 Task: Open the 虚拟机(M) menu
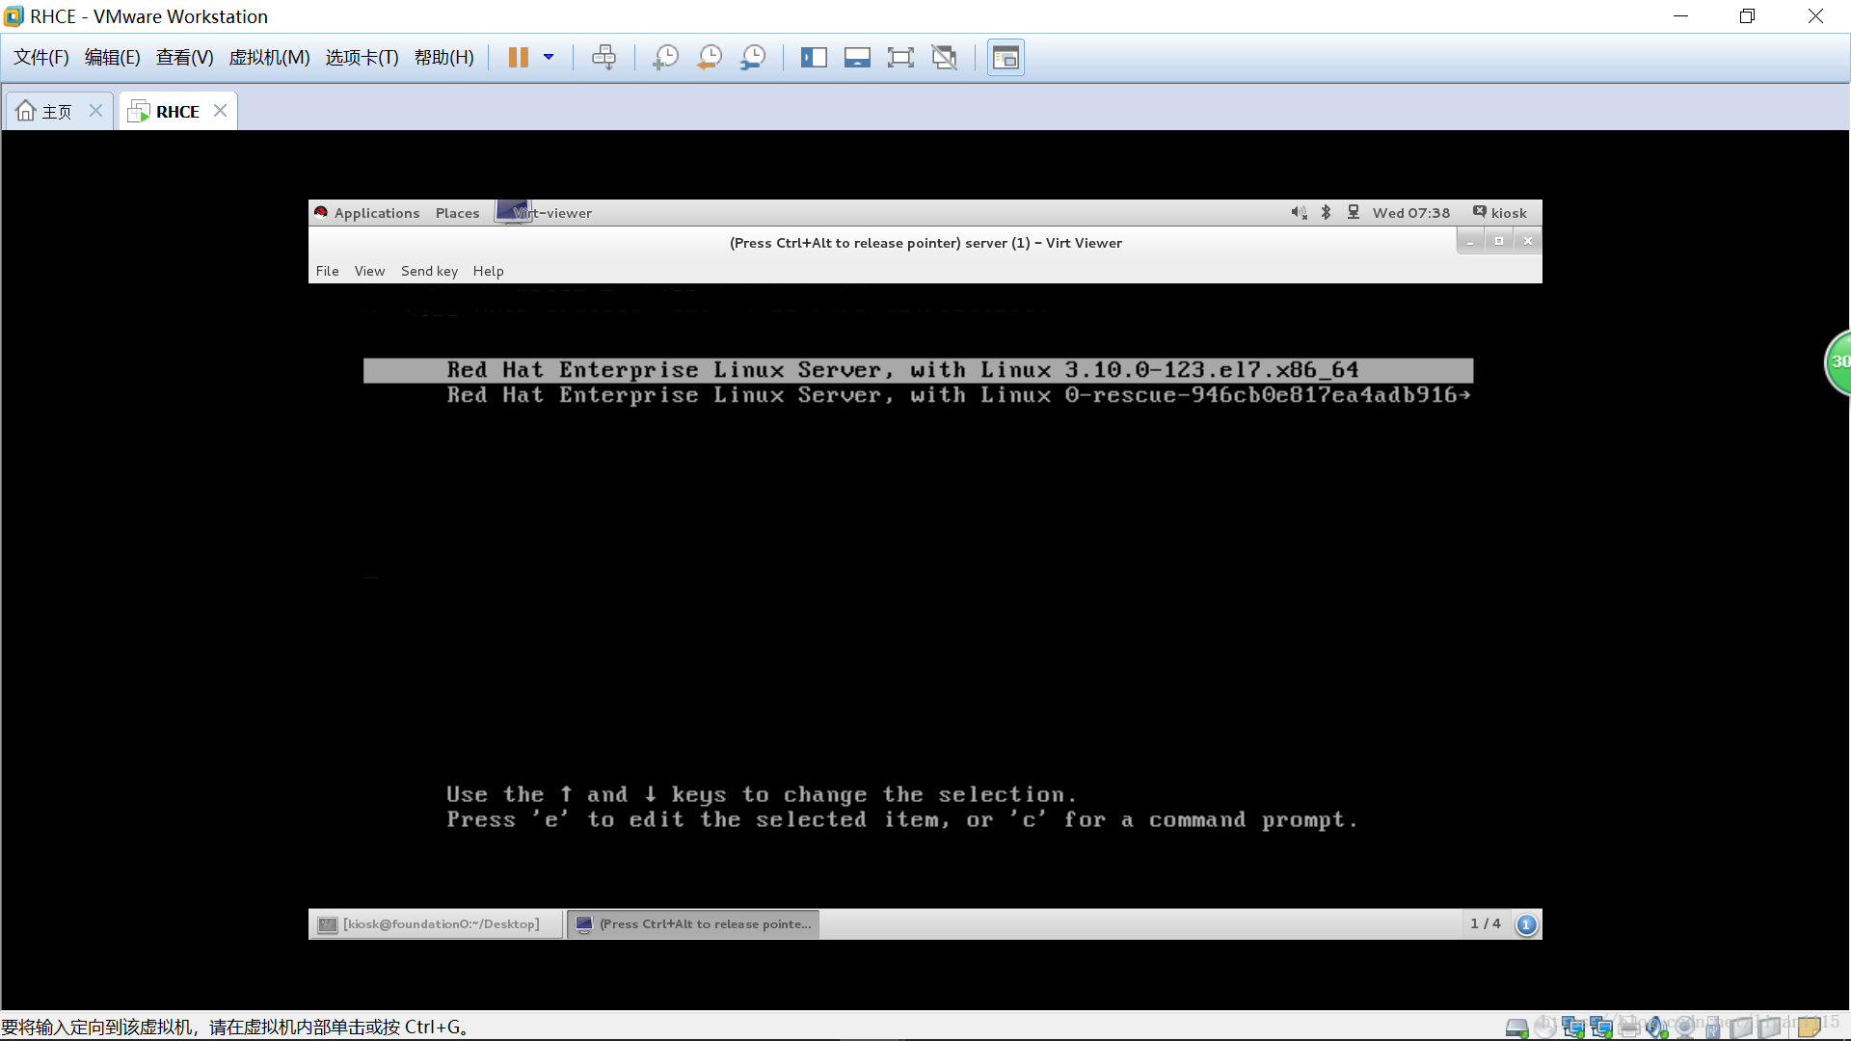269,58
